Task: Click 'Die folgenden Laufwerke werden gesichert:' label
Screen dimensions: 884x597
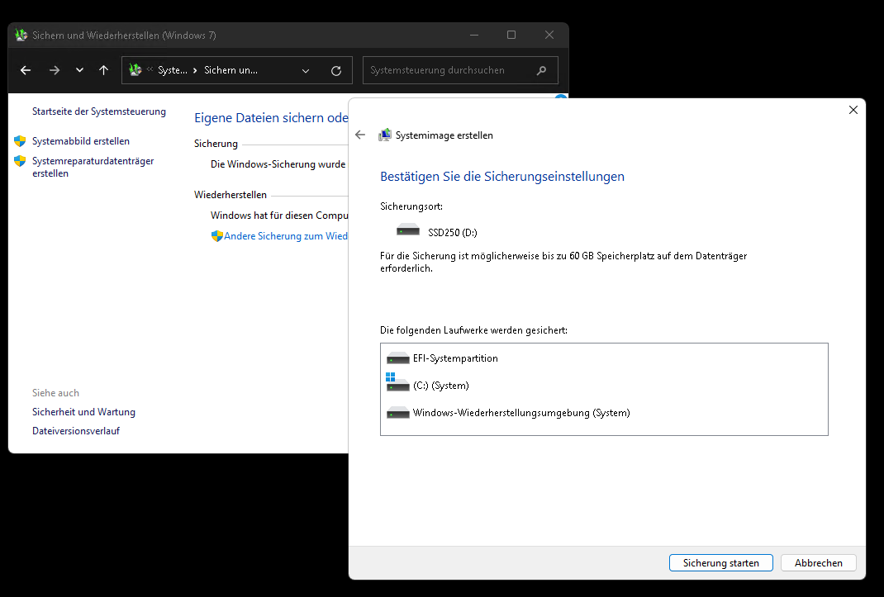Action: 473,329
